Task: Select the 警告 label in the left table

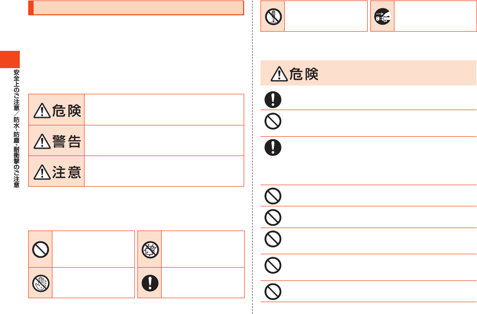Action: point(56,141)
